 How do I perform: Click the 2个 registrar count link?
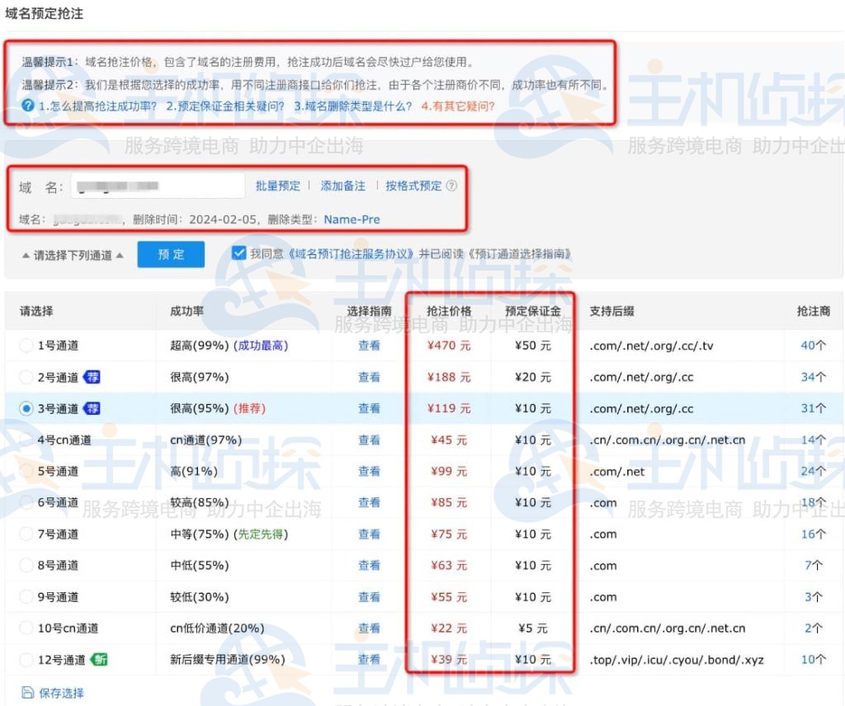tap(814, 628)
